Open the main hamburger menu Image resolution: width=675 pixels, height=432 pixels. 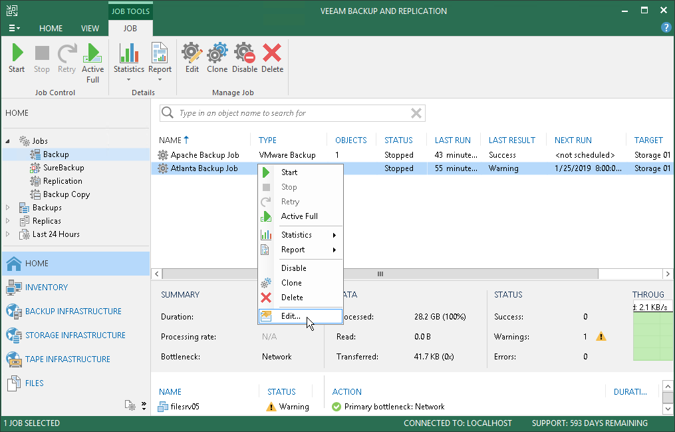coord(14,28)
